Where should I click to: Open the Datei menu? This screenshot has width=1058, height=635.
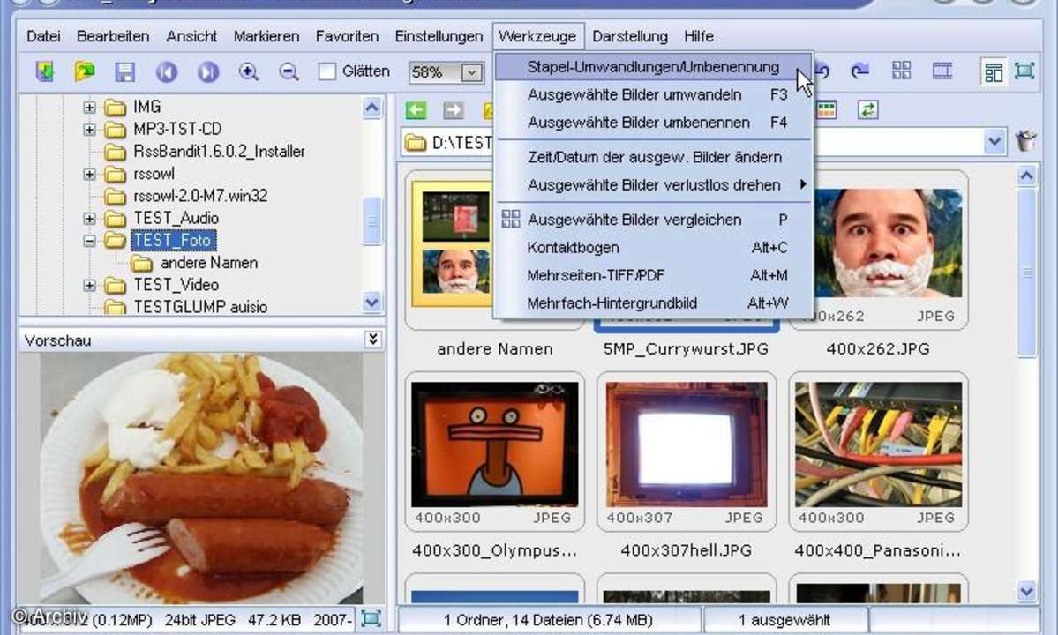43,36
